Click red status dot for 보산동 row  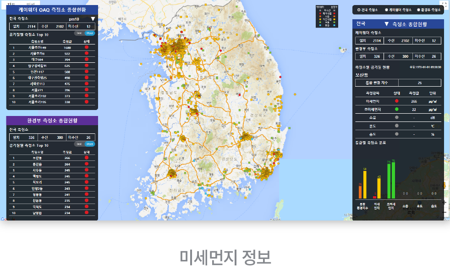86,158
